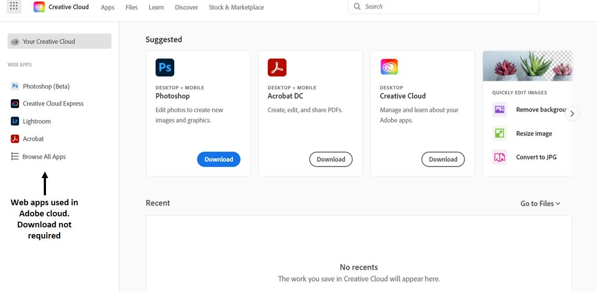Download Creative Cloud desktop app
The image size is (597, 292).
point(443,159)
